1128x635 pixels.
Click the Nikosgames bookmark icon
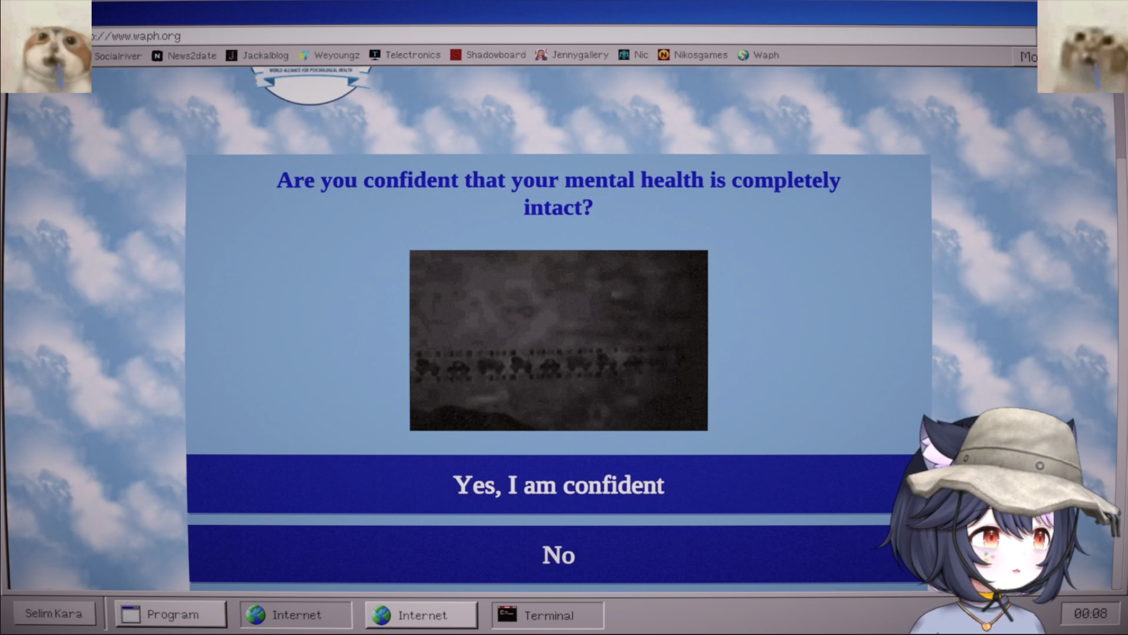click(663, 55)
